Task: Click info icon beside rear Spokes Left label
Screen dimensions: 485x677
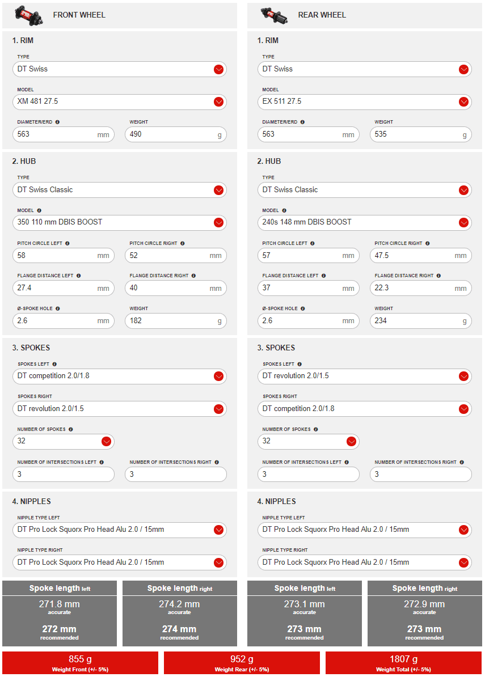Action: (299, 364)
